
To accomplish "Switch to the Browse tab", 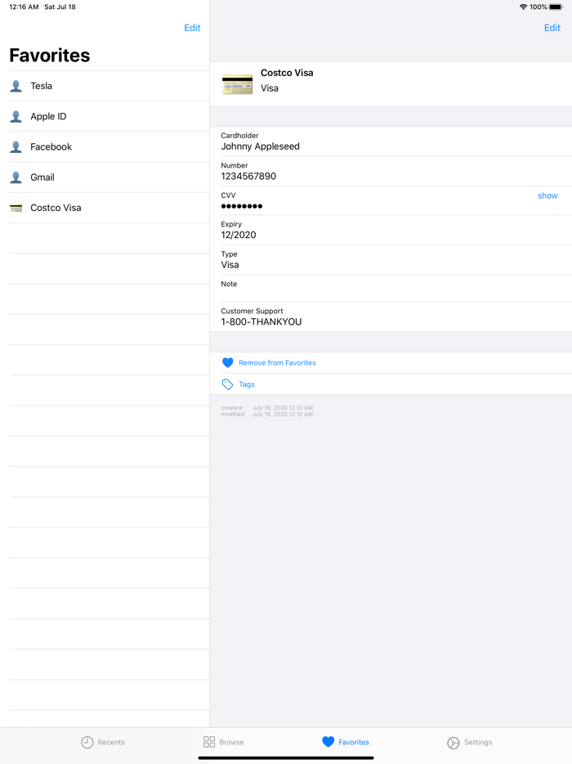I will [223, 742].
